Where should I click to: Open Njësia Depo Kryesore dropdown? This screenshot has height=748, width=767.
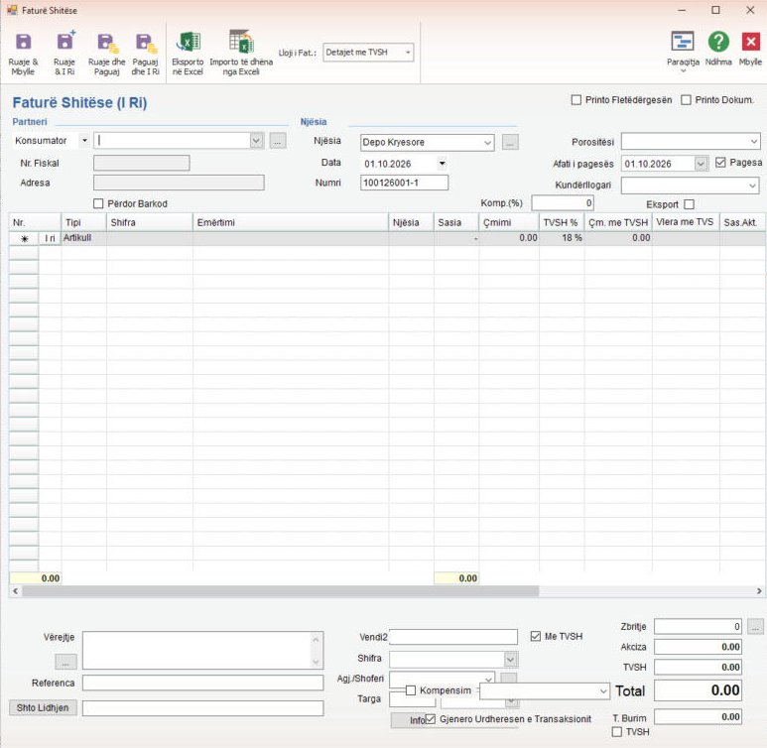click(x=487, y=143)
